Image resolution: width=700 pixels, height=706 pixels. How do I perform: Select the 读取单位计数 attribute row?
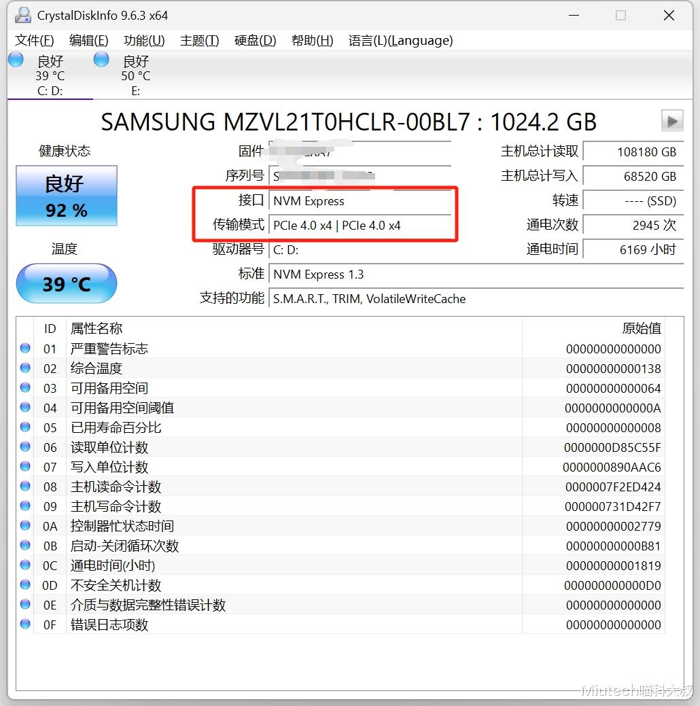pyautogui.click(x=340, y=448)
